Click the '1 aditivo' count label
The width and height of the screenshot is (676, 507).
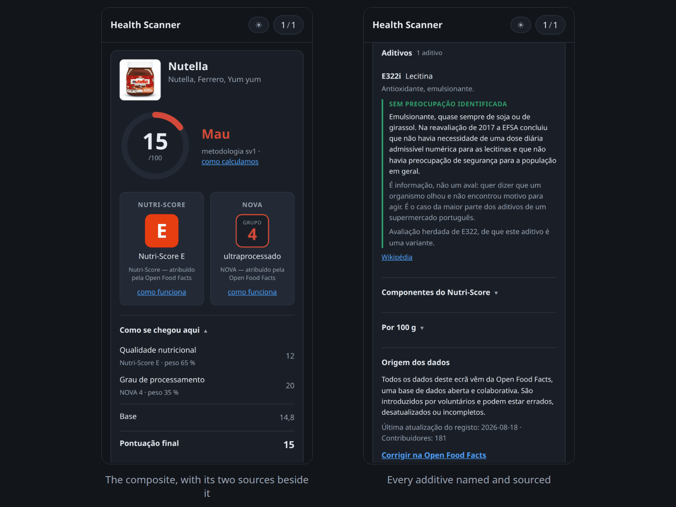[x=429, y=53]
